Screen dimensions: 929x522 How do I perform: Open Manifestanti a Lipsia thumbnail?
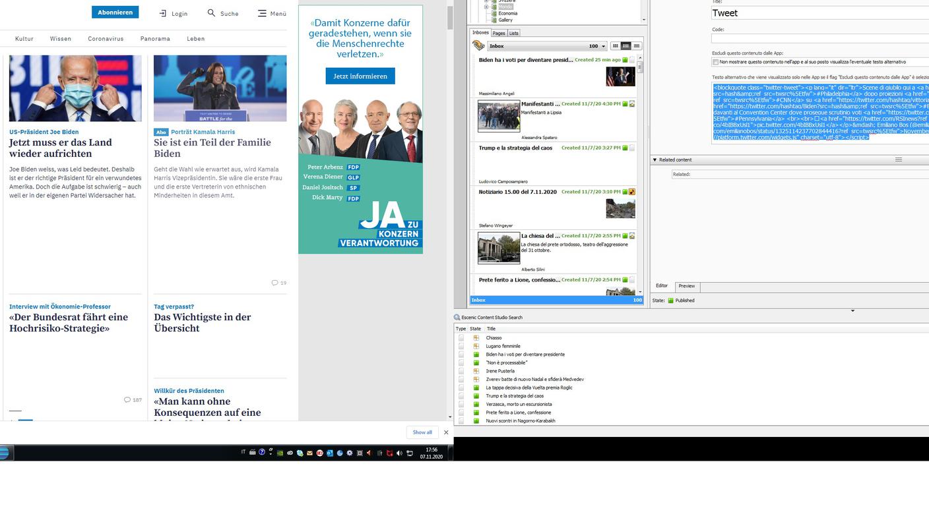pos(499,116)
